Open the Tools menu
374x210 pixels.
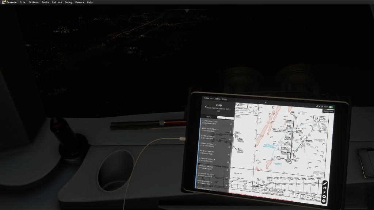pyautogui.click(x=45, y=2)
